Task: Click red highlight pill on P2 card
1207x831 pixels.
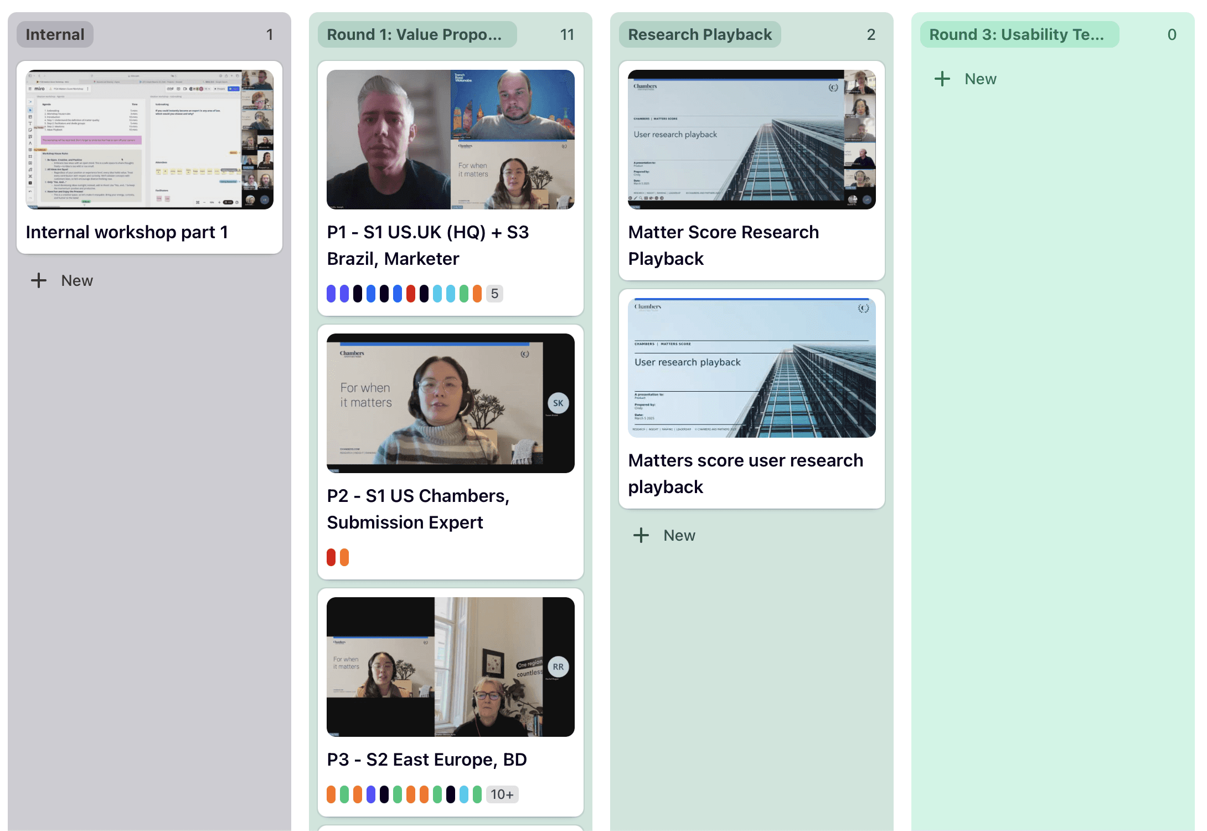Action: (x=331, y=557)
